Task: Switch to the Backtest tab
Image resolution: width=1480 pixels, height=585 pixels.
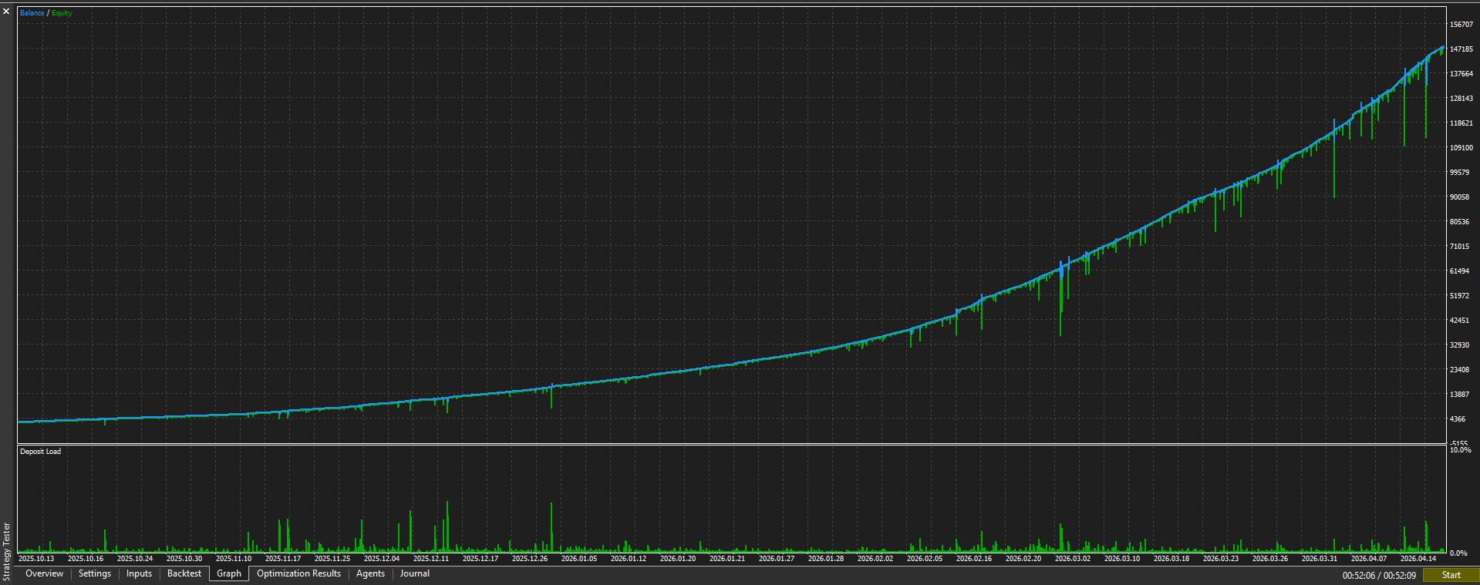Action: [184, 574]
